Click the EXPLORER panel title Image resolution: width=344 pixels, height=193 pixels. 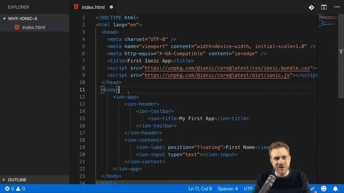(18, 7)
